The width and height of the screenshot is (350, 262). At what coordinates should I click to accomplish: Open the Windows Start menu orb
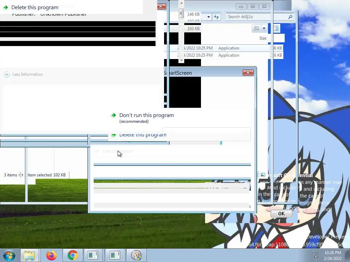[x=9, y=255]
